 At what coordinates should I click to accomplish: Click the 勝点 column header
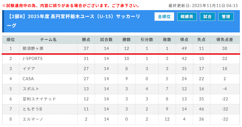(x=86, y=39)
